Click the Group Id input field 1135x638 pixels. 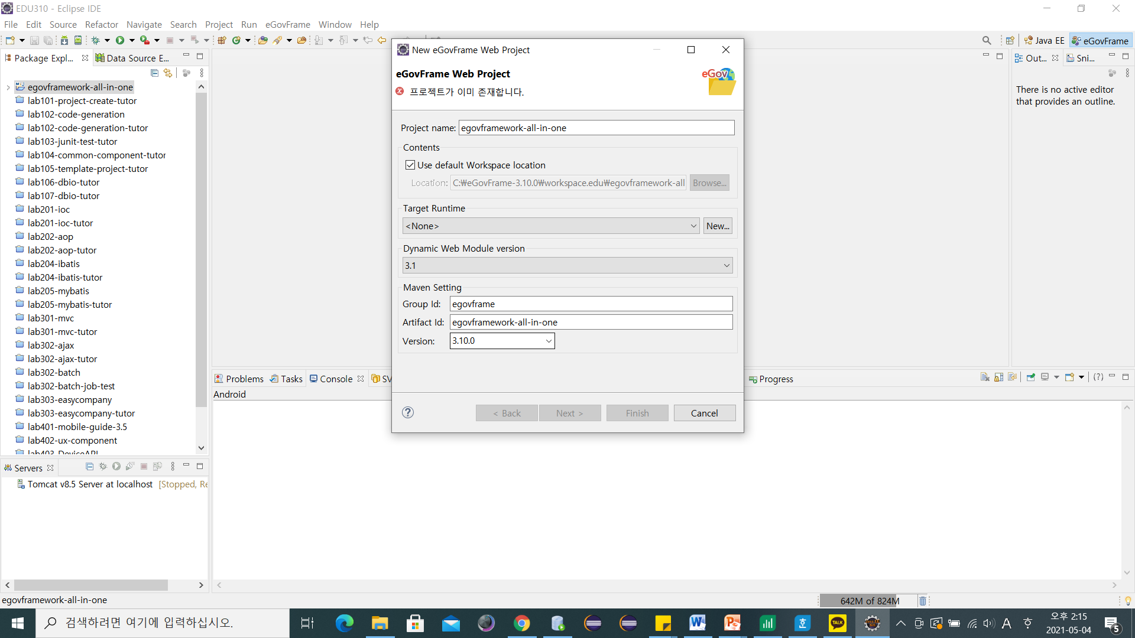click(591, 304)
